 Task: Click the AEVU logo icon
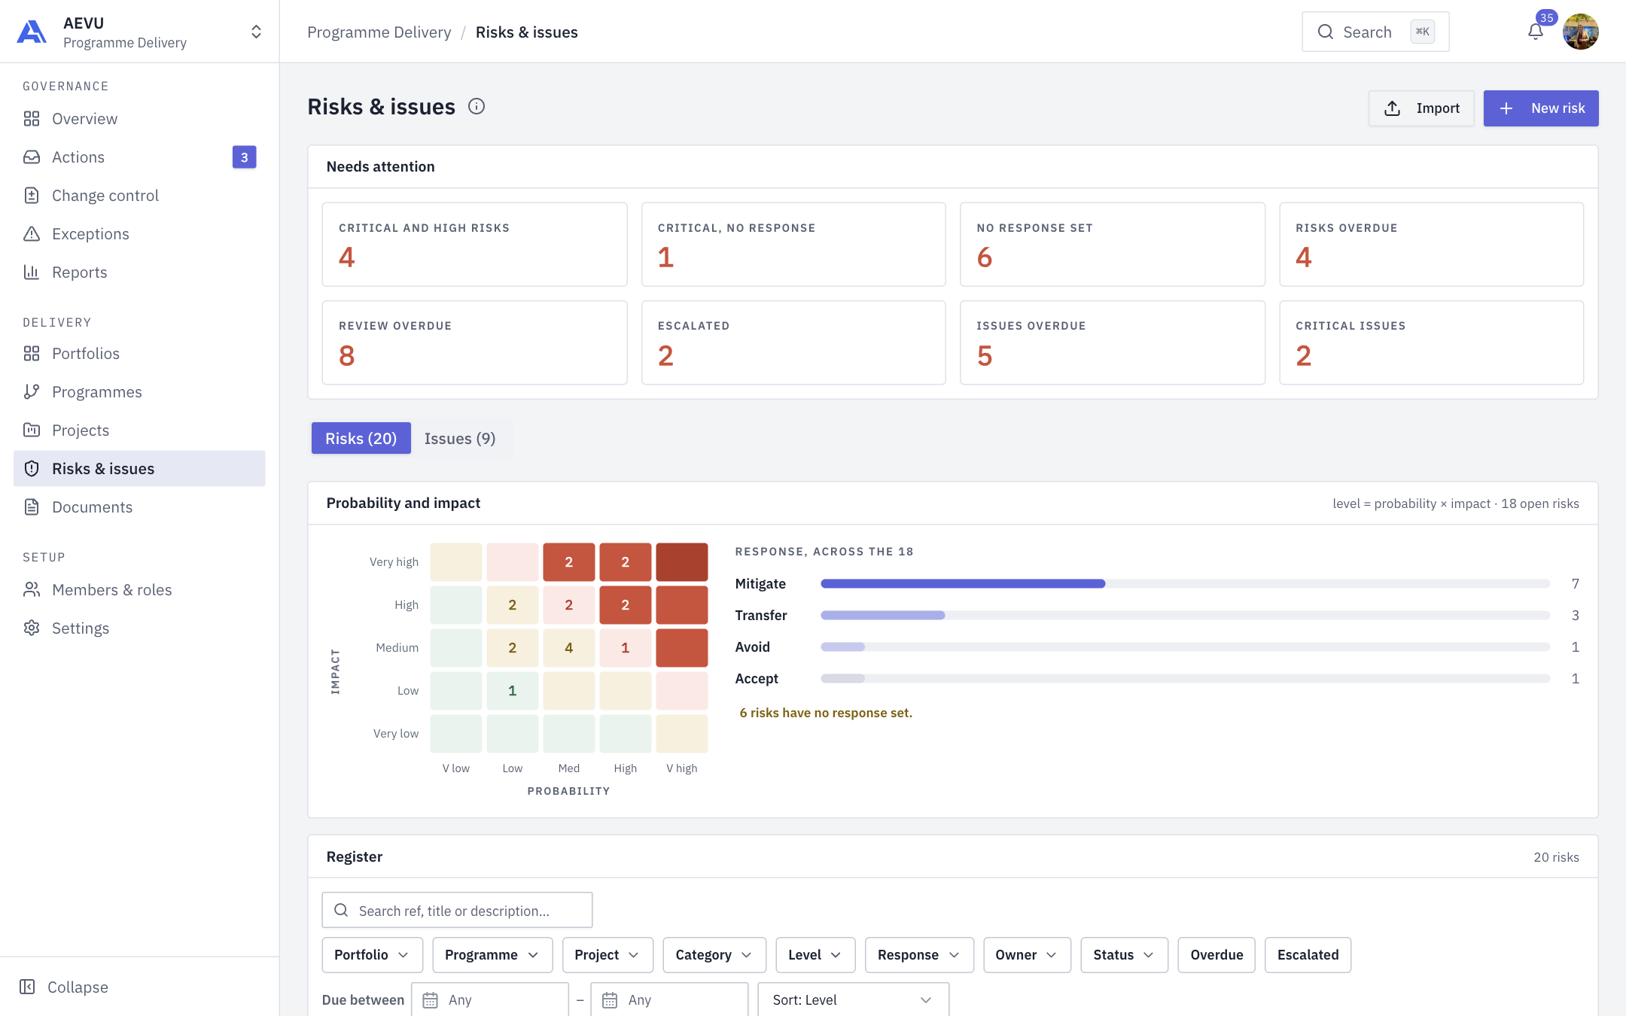coord(32,32)
